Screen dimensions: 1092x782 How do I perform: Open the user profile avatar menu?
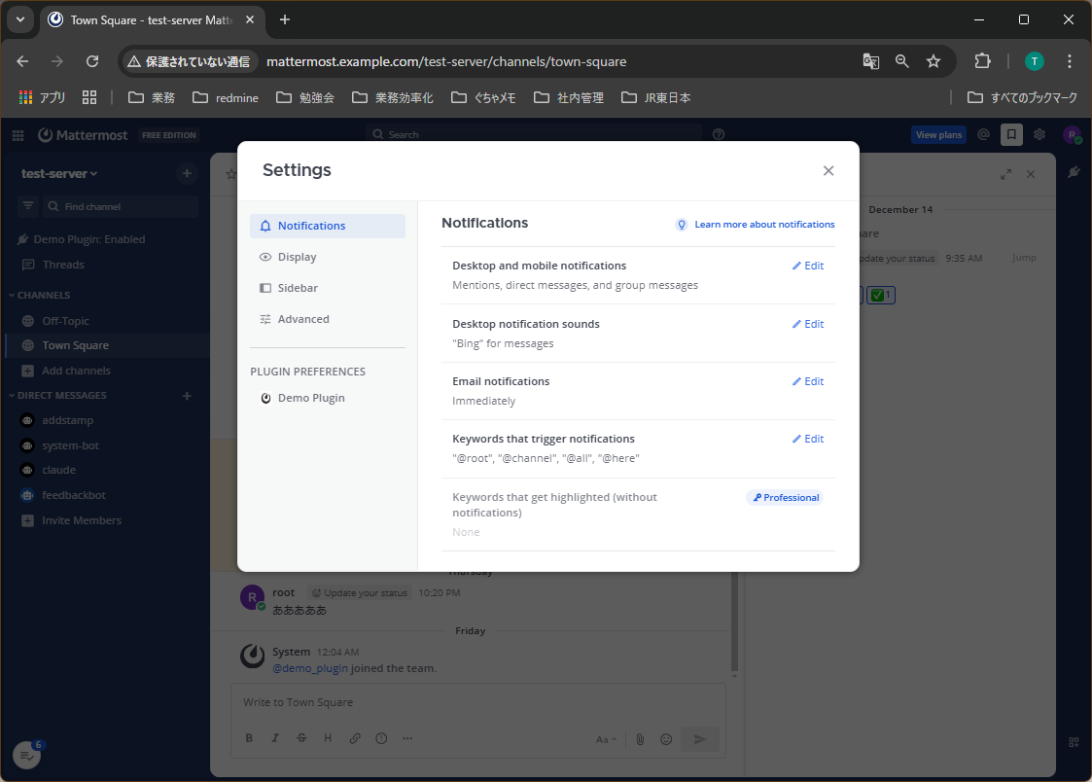click(x=1072, y=134)
